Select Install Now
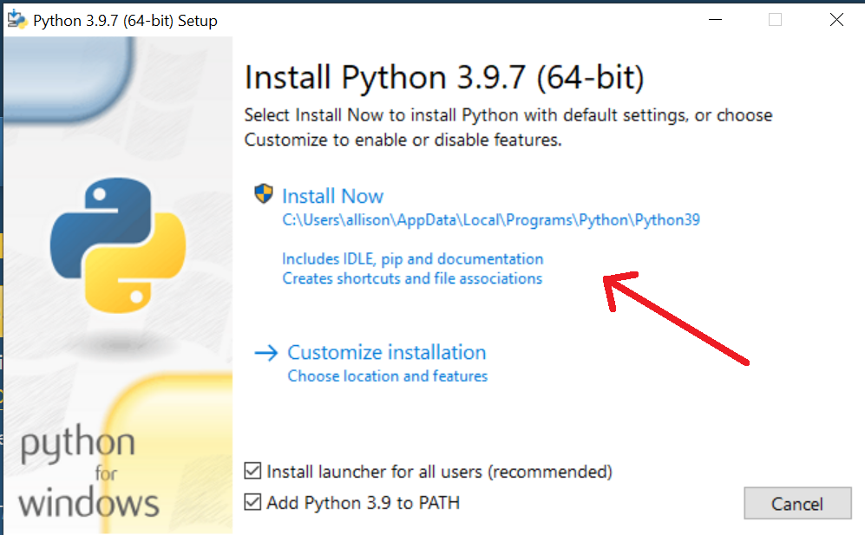Viewport: 865px width, 535px height. 332,195
